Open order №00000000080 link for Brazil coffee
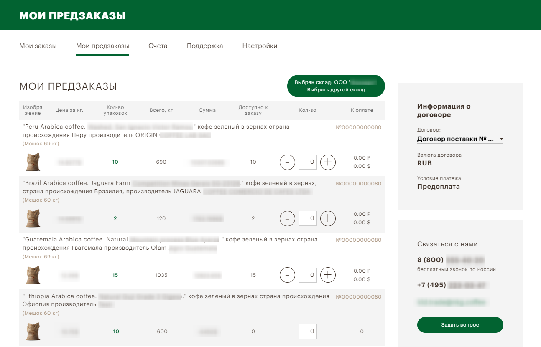Screen dimensions: 541x347 [x=358, y=184]
